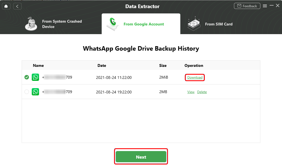Switch to the From SIM Card tab
Image resolution: width=282 pixels, height=167 pixels.
(x=219, y=24)
